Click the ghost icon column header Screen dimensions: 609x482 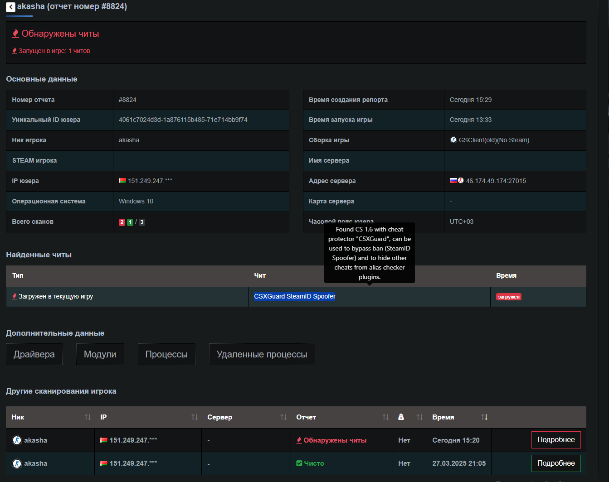click(401, 417)
